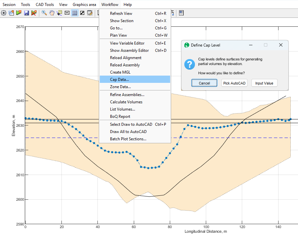Close the Define Cap Level dialog
The image size is (298, 239).
(x=281, y=45)
